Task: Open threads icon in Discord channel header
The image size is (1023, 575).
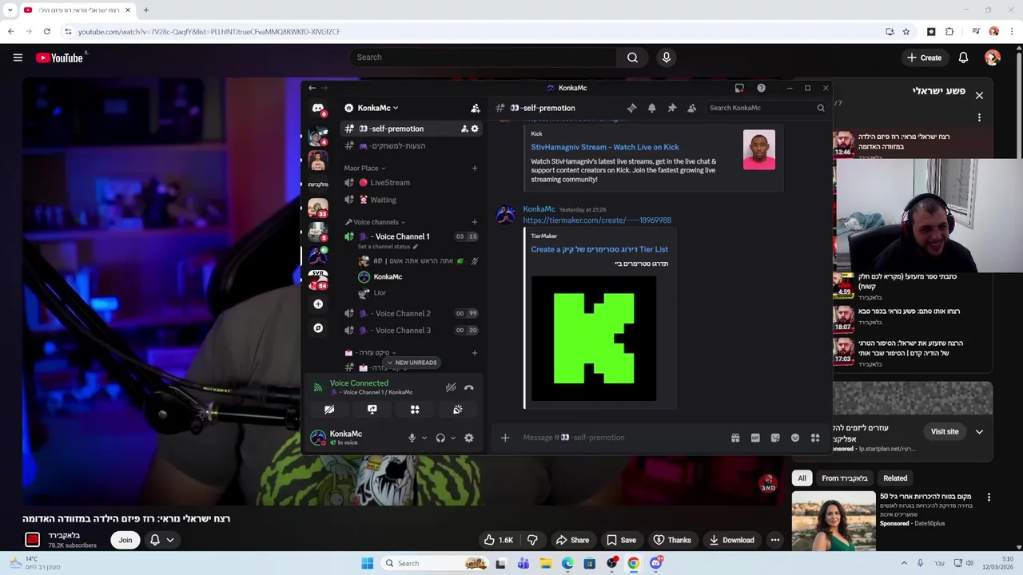Action: click(x=631, y=108)
